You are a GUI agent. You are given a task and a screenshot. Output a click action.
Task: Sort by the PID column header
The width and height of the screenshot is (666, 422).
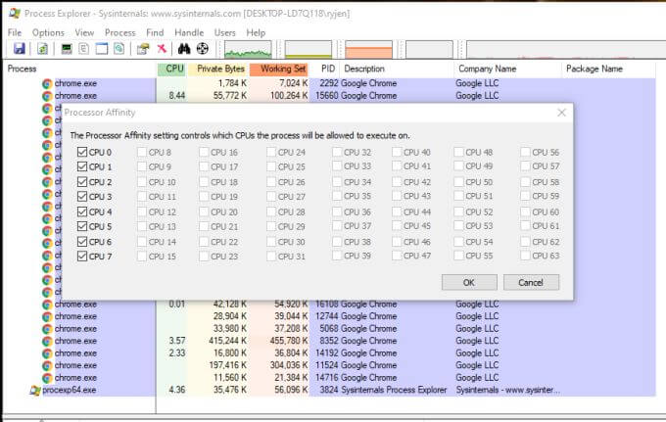[x=324, y=69]
